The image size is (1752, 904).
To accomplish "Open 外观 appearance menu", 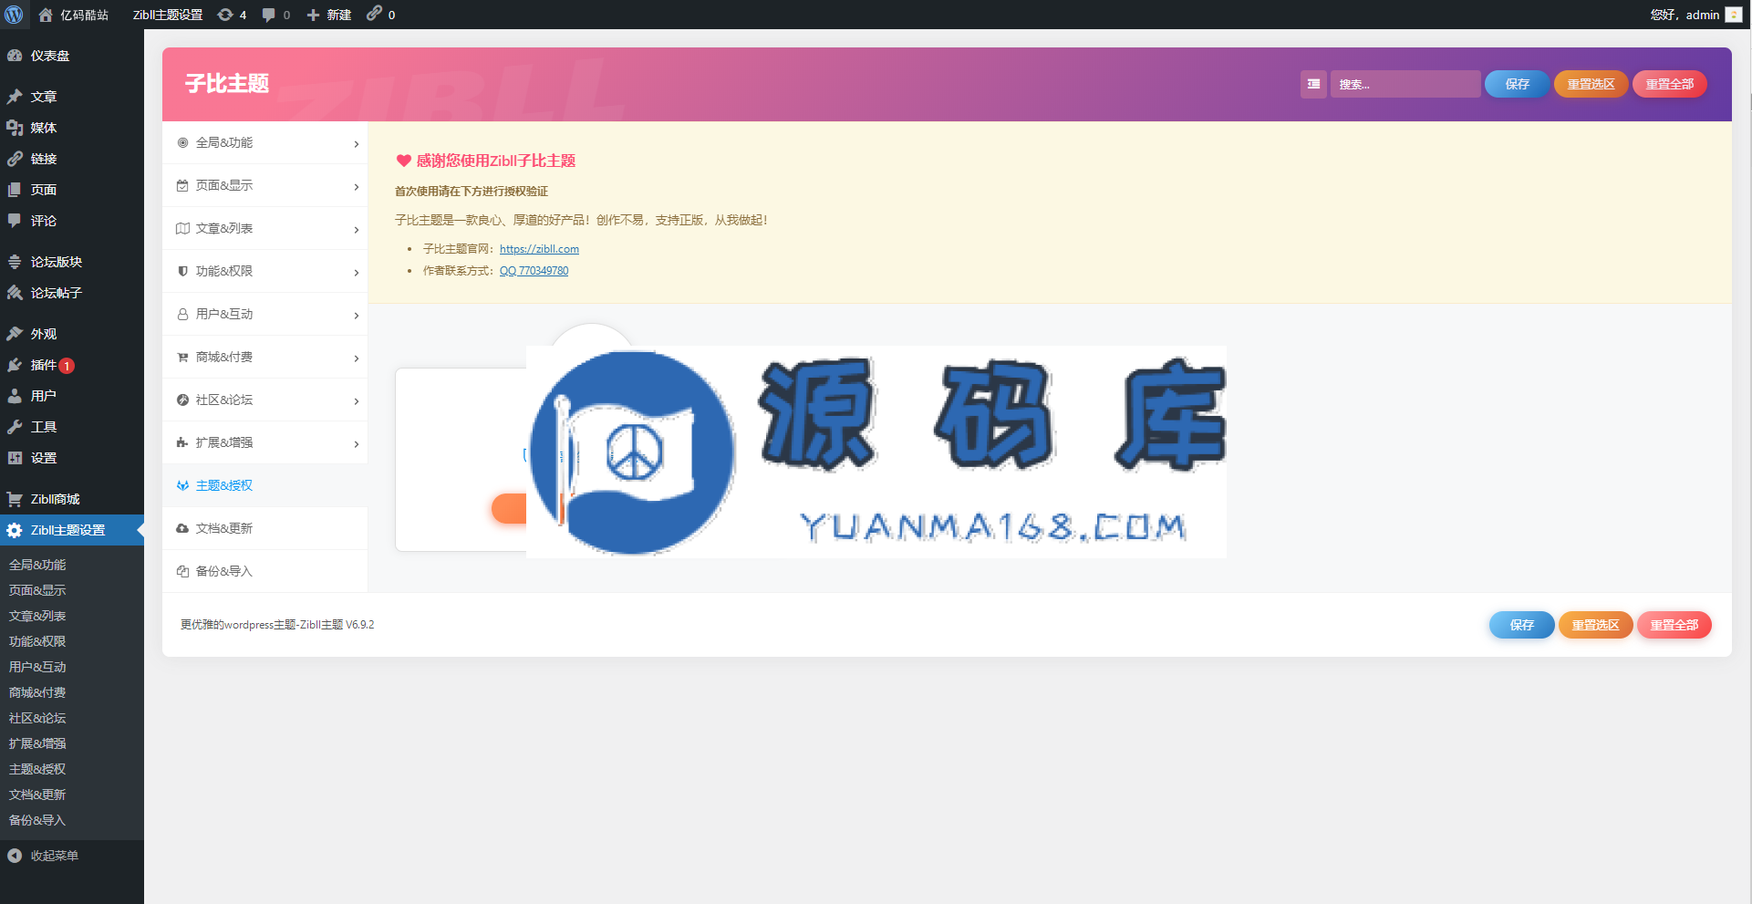I will click(x=72, y=334).
